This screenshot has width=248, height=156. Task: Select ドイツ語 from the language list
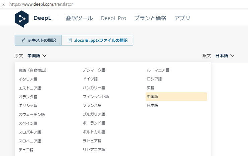point(90,79)
